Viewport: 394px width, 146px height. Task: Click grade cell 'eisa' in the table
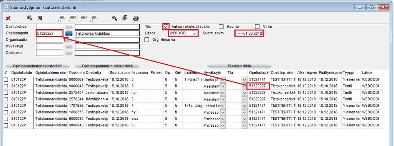[x=139, y=119]
